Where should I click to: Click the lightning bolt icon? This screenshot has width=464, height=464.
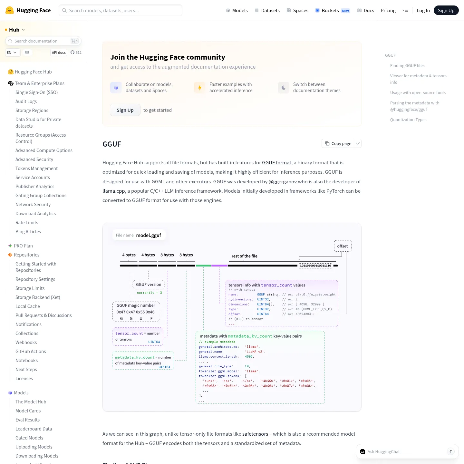[200, 88]
